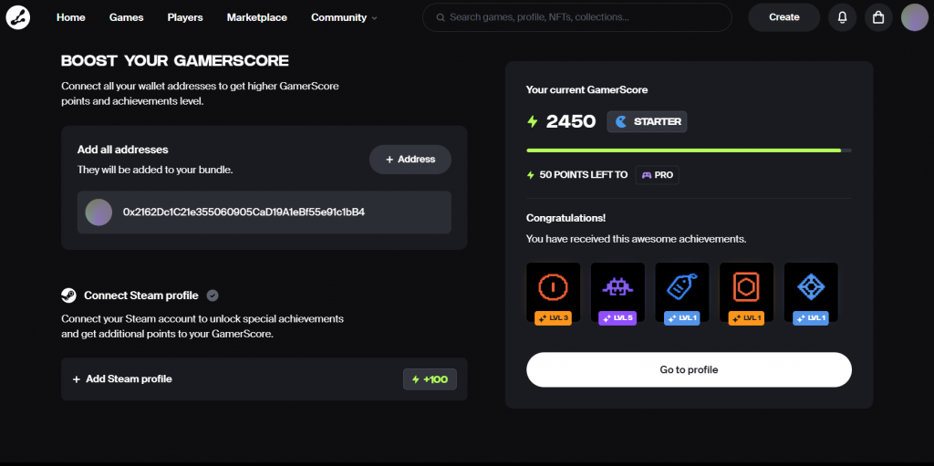Expand the Community dropdown menu
Viewport: 934px width, 466px height.
344,18
